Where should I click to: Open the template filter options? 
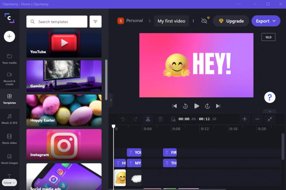(95, 22)
